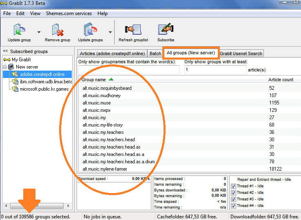Open the File menu
The image size is (301, 220).
tap(7, 13)
